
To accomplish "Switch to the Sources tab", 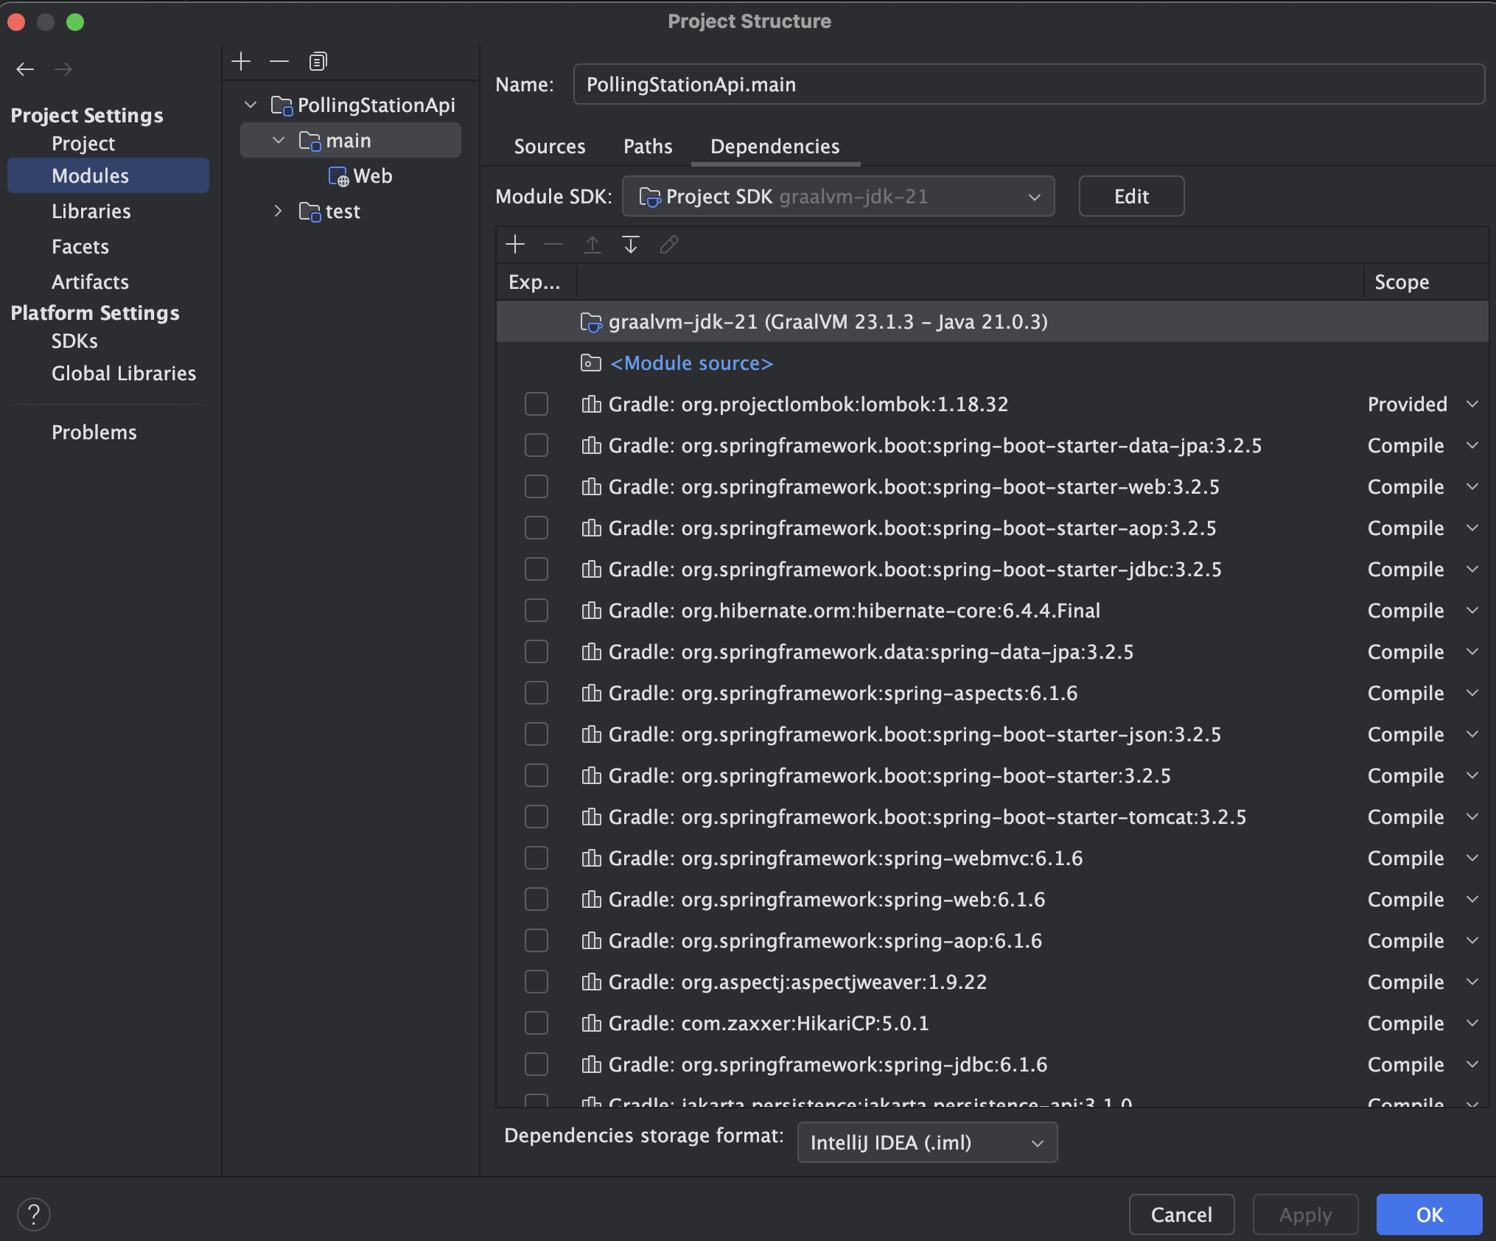I will coord(550,147).
